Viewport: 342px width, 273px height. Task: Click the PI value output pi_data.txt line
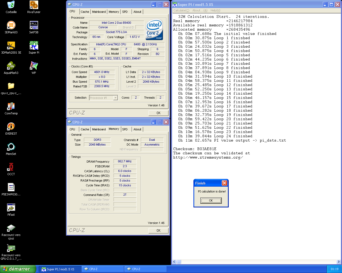click(232, 140)
